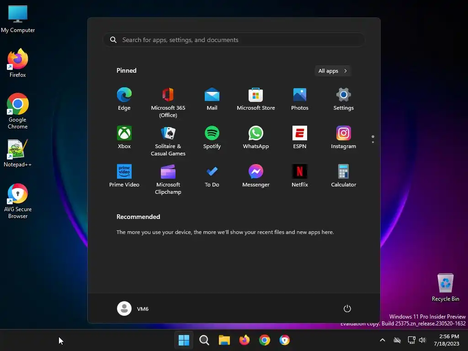The width and height of the screenshot is (468, 351).
Task: Open Settings from pinned apps
Action: tap(344, 99)
